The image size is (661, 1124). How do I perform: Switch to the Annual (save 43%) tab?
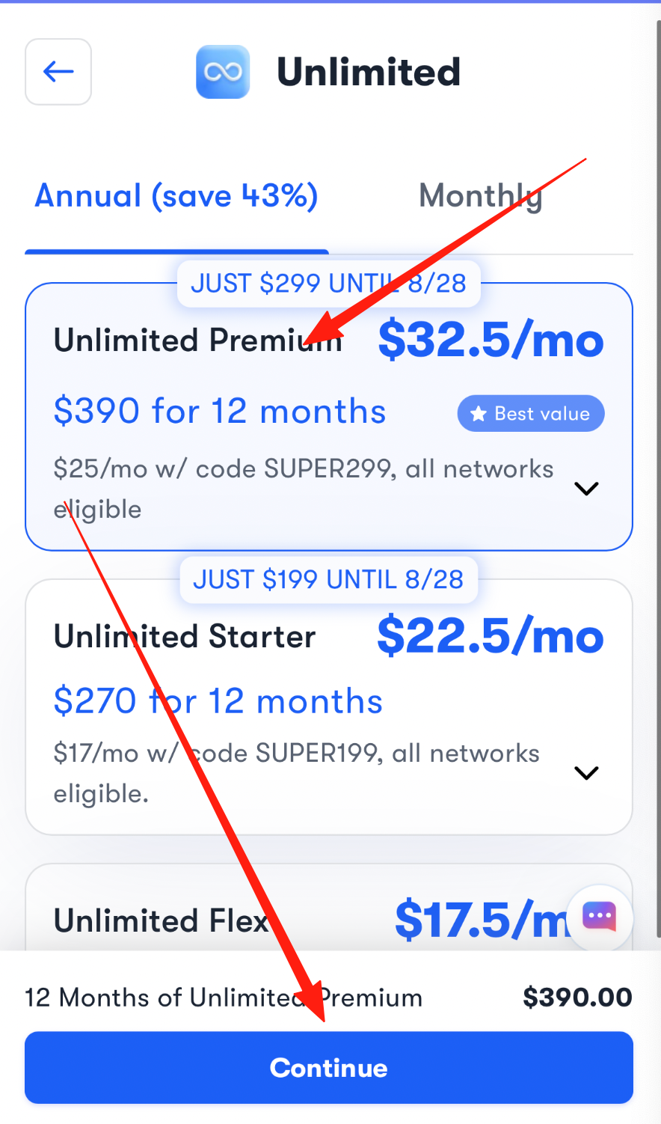tap(176, 196)
